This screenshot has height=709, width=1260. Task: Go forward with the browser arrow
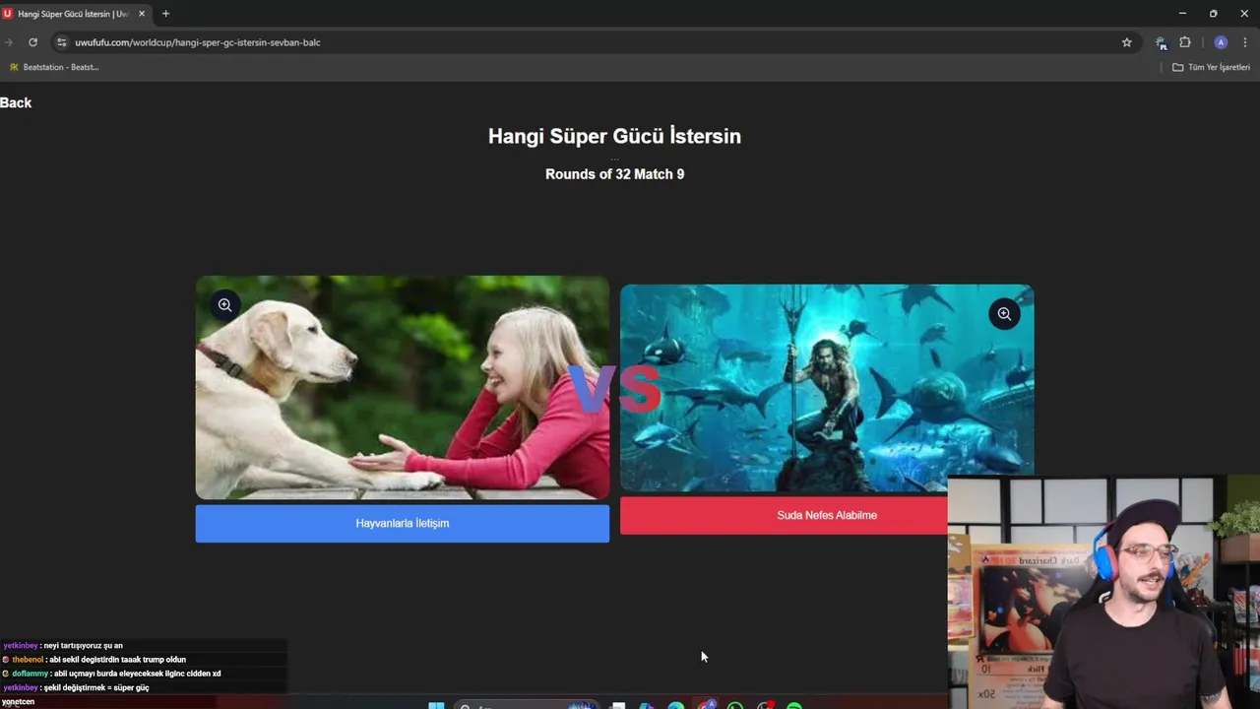pos(8,42)
